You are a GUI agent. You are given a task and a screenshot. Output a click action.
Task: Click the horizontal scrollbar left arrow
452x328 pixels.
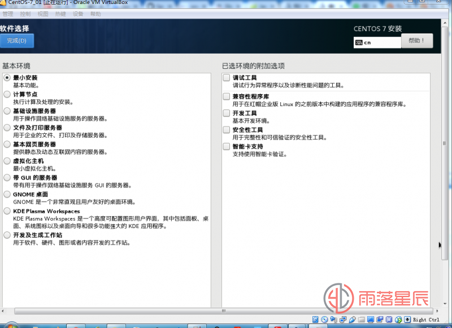click(x=3, y=311)
